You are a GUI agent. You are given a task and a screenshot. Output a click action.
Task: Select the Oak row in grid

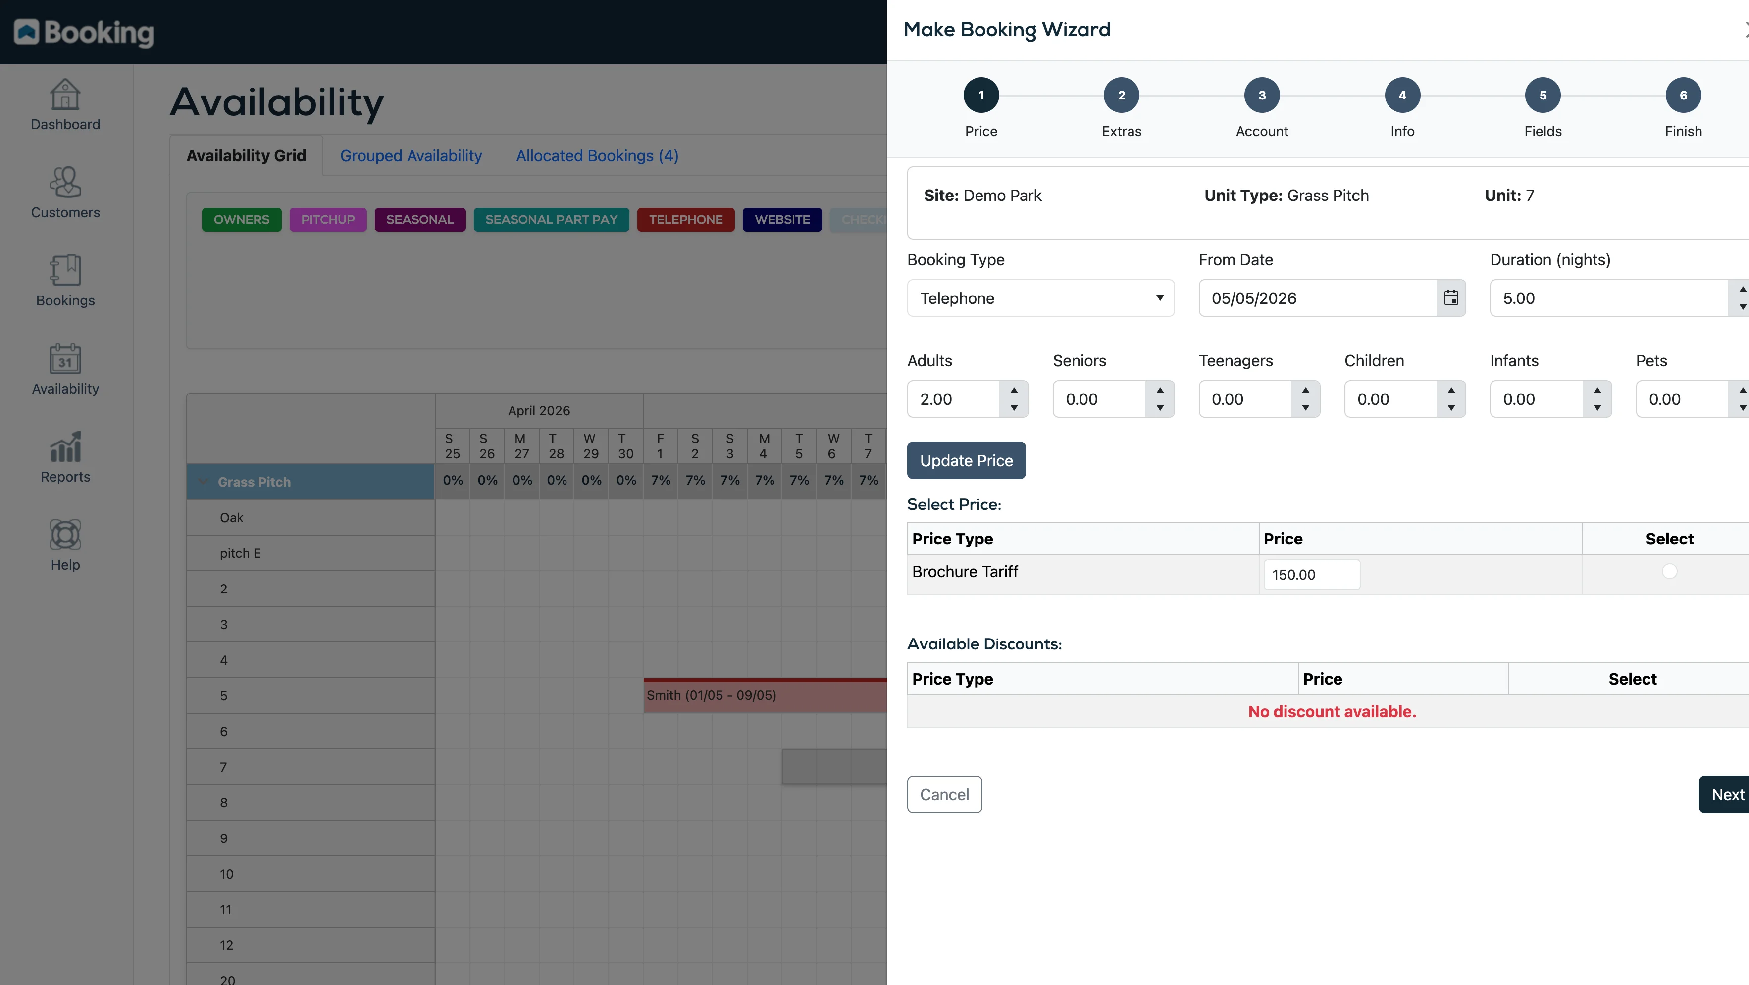pos(311,517)
